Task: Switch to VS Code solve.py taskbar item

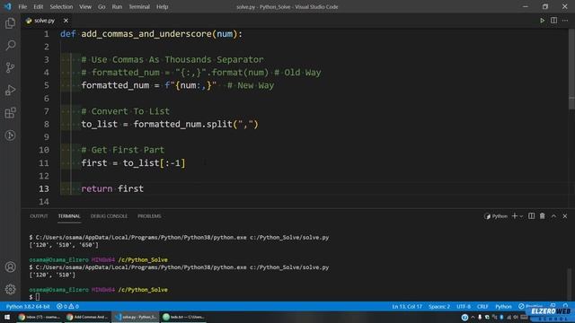Action: click(136, 317)
